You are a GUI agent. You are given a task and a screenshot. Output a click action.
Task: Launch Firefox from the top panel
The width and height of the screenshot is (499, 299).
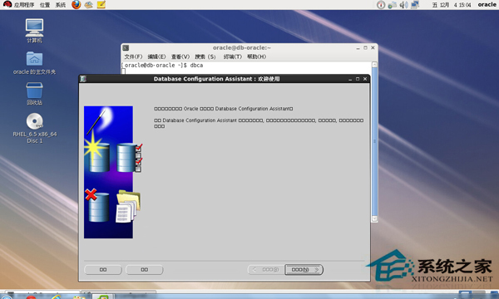76,4
